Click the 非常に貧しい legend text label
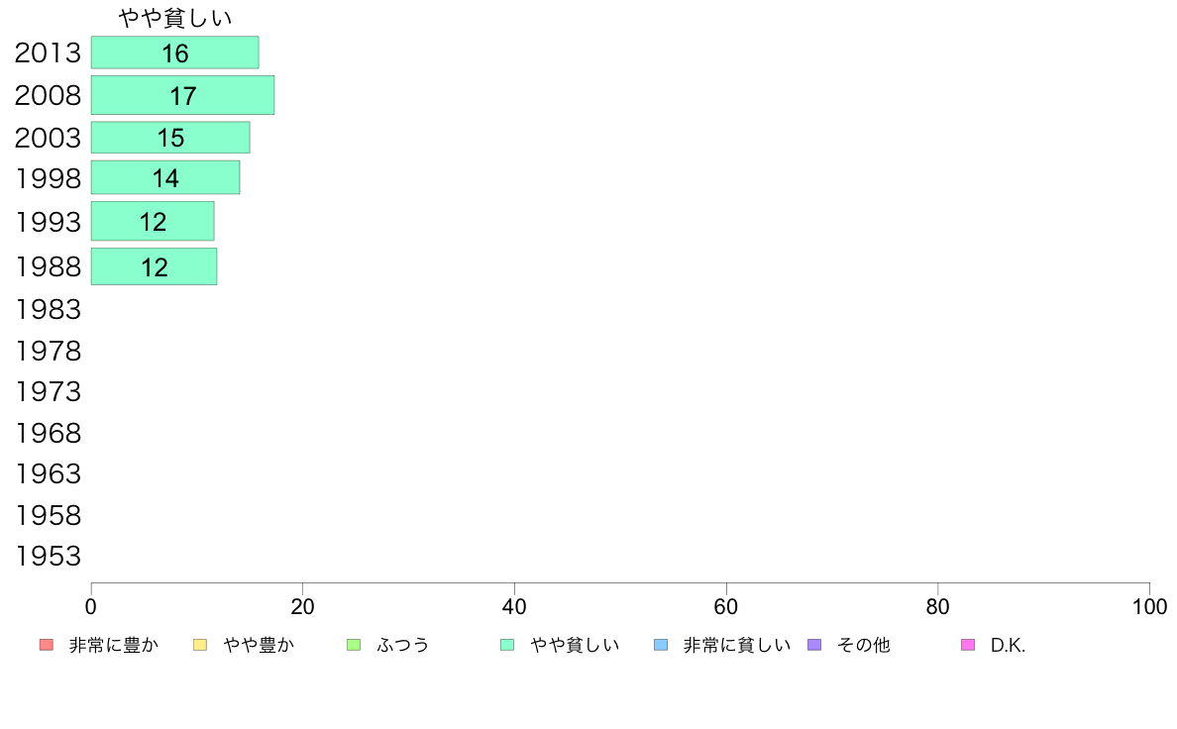 [737, 645]
